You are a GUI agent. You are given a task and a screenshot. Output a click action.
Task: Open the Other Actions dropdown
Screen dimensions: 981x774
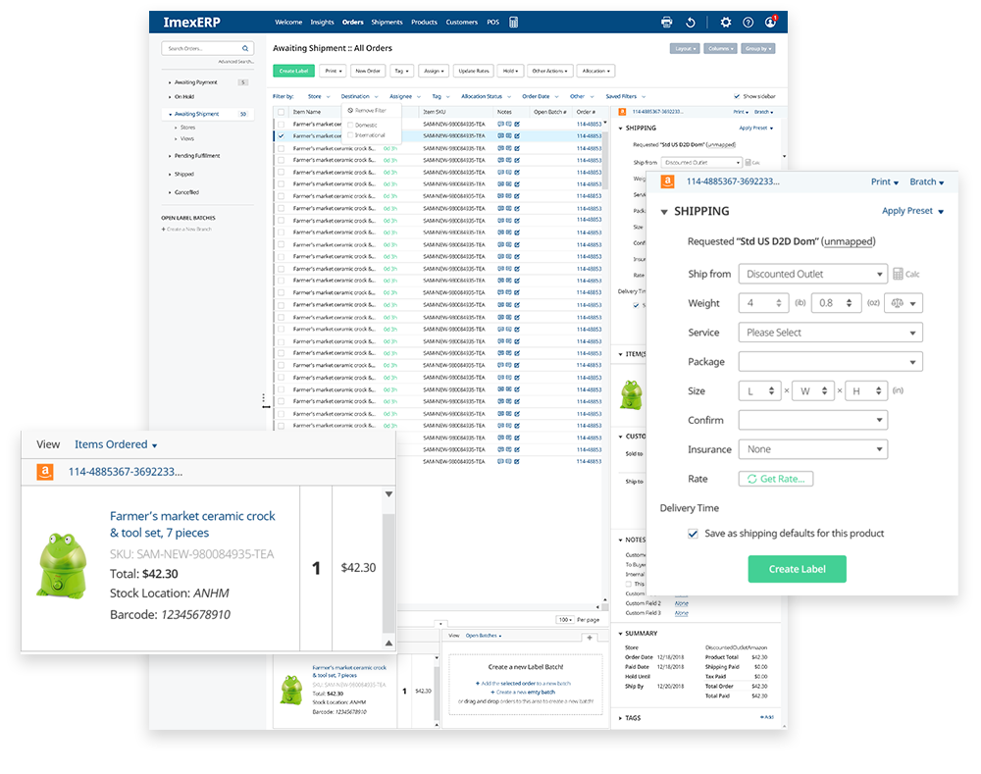549,71
